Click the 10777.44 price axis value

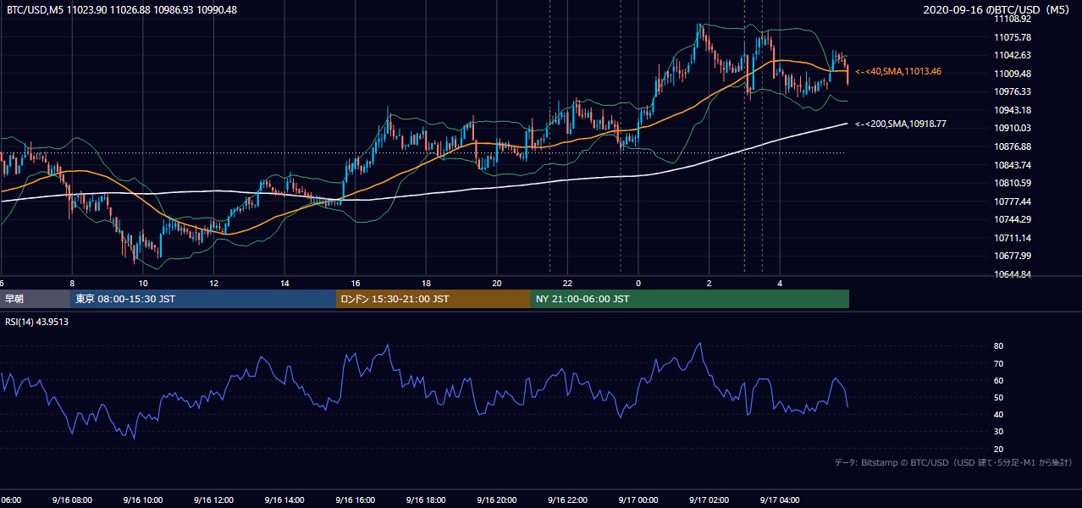point(1013,202)
